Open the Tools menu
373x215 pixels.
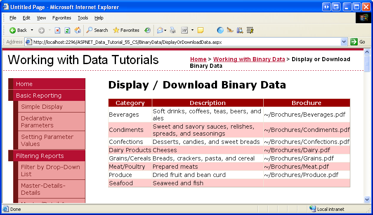[x=83, y=18]
